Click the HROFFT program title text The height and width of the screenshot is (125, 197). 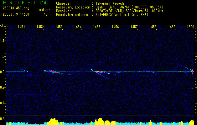tap(19, 2)
